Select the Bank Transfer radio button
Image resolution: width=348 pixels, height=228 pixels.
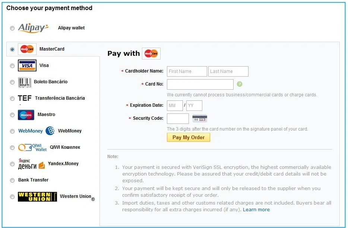[x=12, y=180]
